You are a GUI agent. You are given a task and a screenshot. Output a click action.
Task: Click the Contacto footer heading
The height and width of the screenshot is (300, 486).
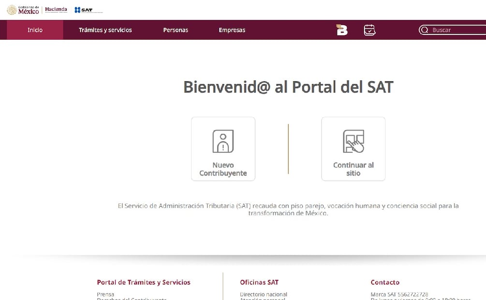point(385,282)
